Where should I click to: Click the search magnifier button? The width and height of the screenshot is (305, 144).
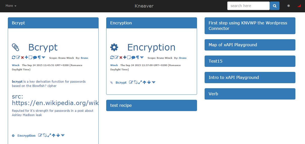[275, 6]
